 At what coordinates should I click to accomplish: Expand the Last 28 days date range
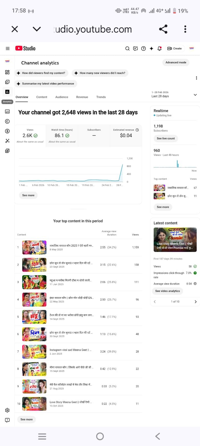coord(174,94)
